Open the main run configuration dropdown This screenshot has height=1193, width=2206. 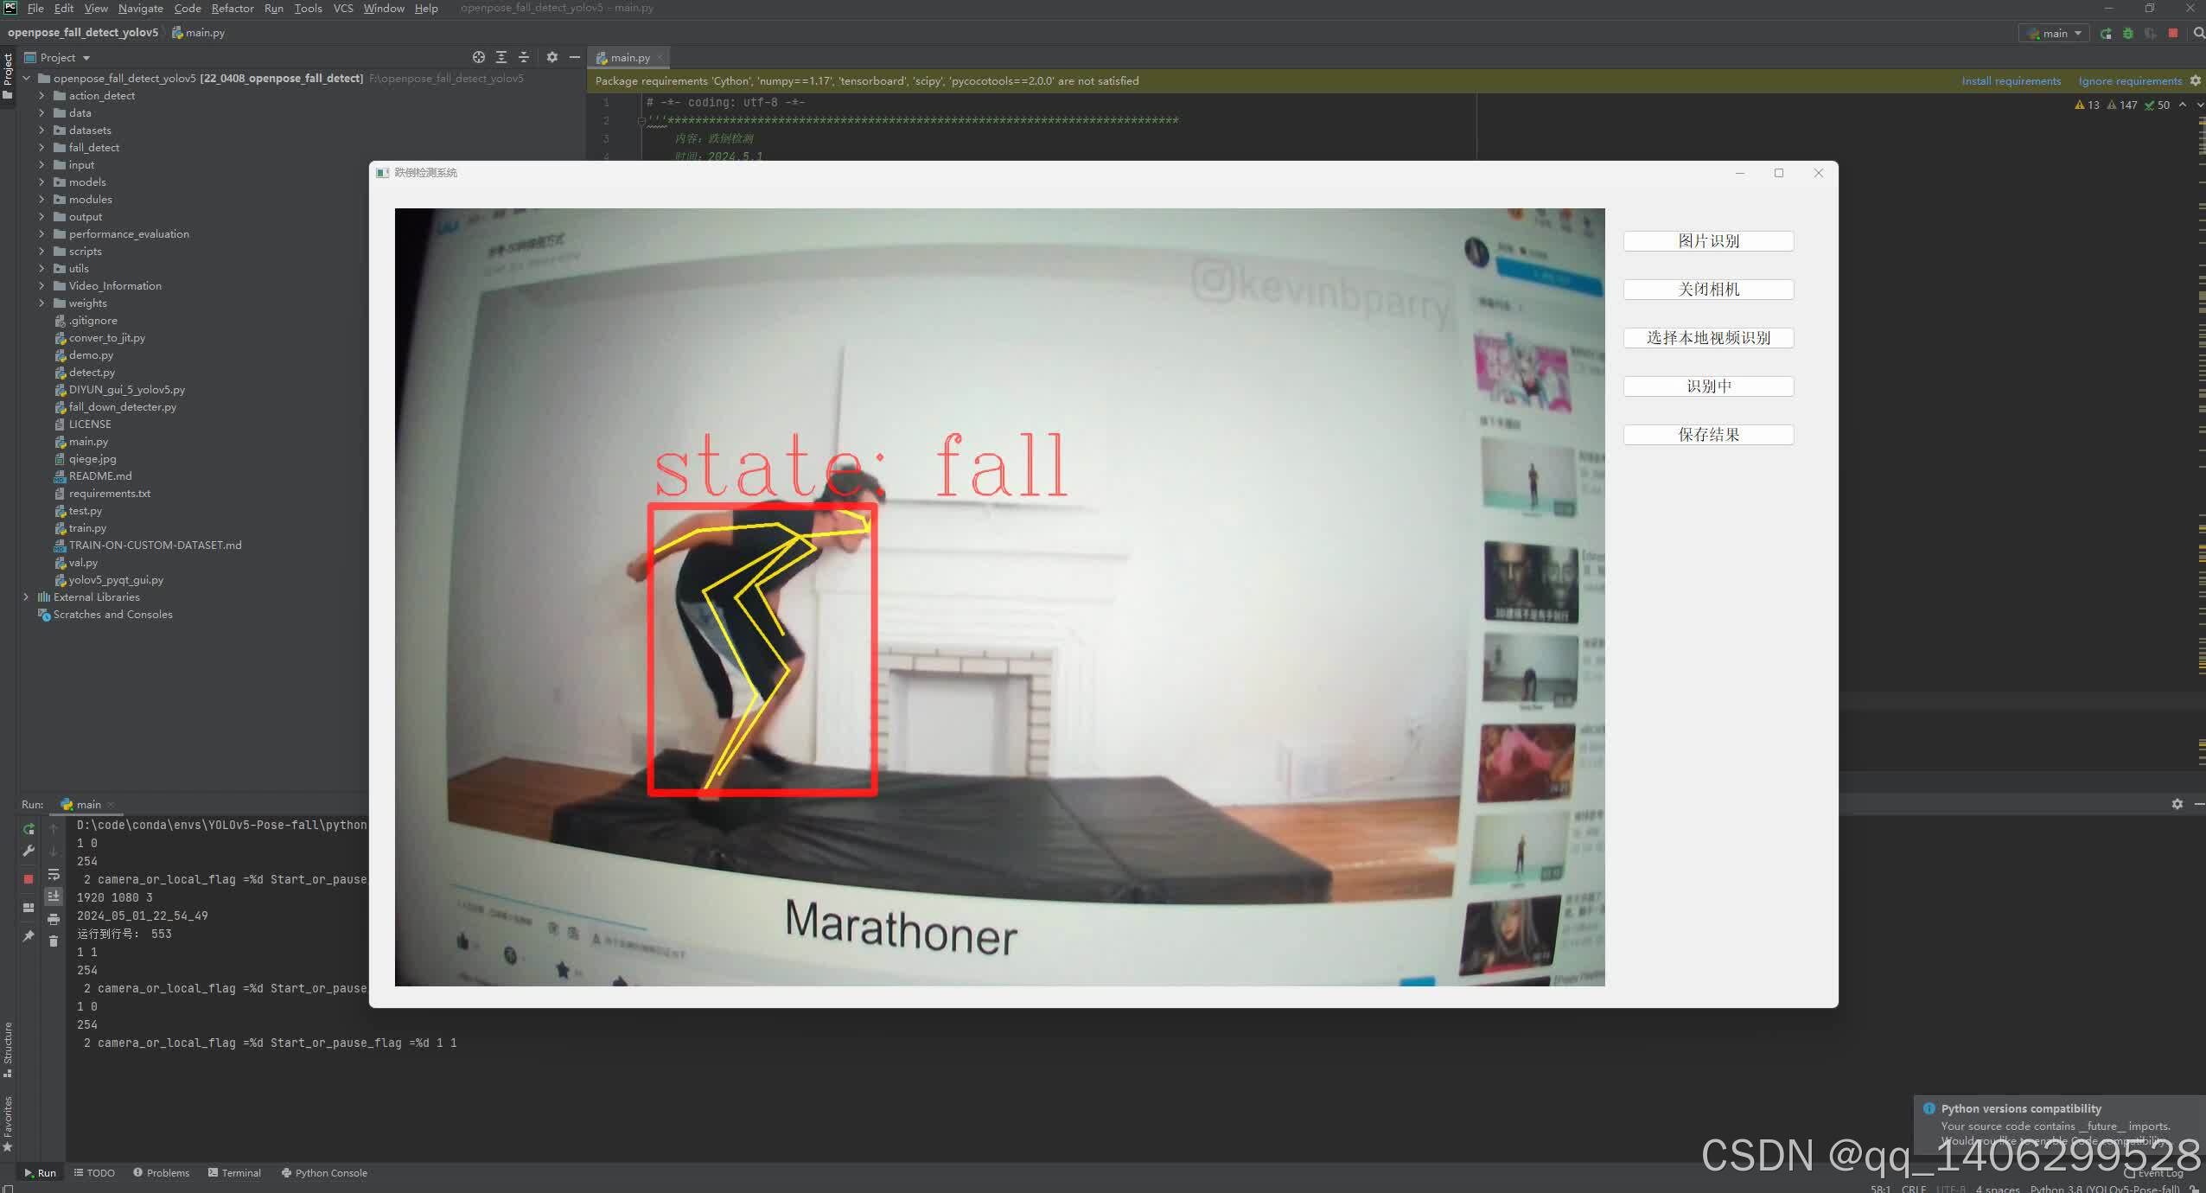pyautogui.click(x=2055, y=33)
